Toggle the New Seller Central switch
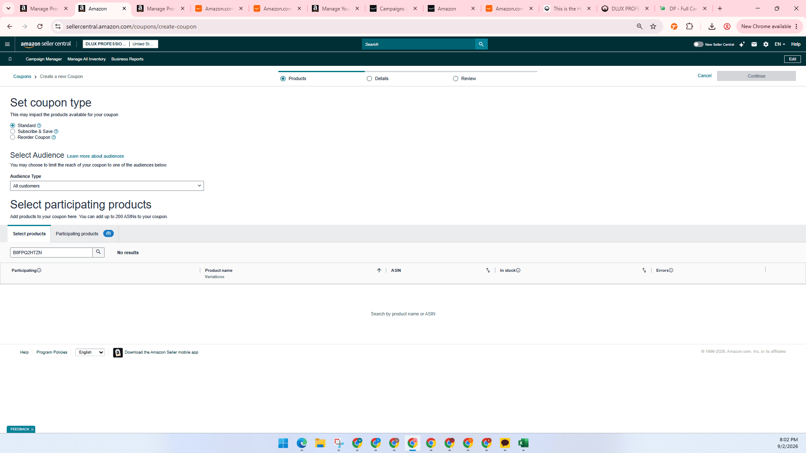Image resolution: width=806 pixels, height=453 pixels. [698, 44]
